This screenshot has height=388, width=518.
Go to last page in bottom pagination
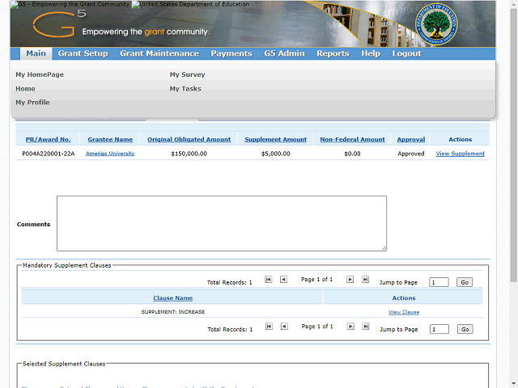[366, 327]
